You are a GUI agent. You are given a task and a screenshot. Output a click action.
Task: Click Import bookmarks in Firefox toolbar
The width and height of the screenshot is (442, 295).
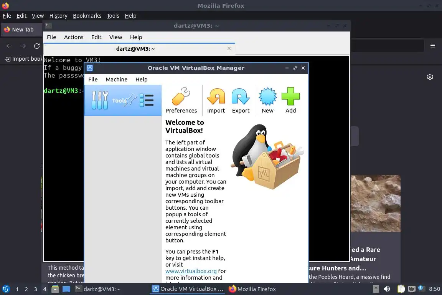(x=24, y=59)
